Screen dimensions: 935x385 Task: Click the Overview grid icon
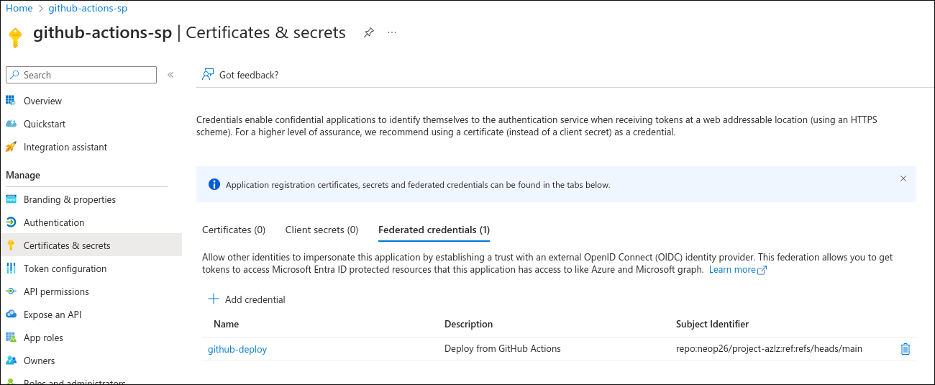pyautogui.click(x=11, y=101)
